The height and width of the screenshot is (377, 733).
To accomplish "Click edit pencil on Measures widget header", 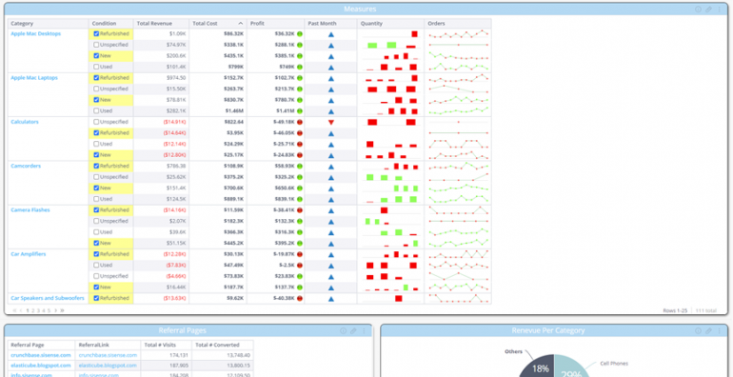I will click(708, 10).
